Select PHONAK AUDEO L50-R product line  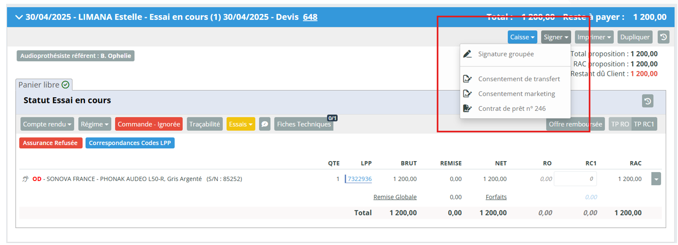(x=137, y=179)
